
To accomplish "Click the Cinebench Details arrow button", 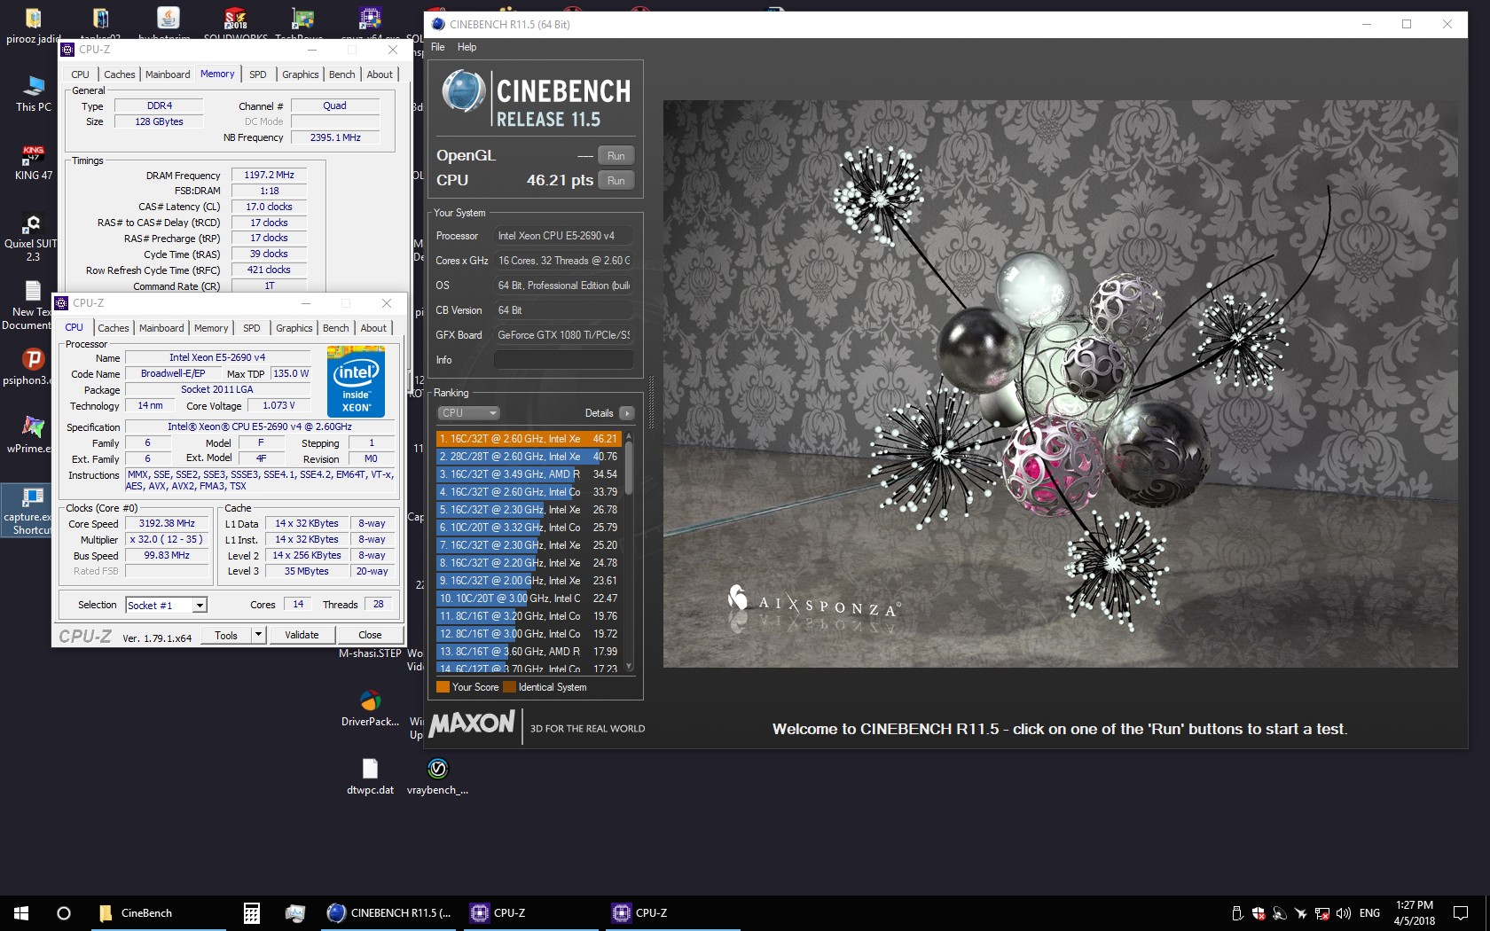I will (x=627, y=413).
